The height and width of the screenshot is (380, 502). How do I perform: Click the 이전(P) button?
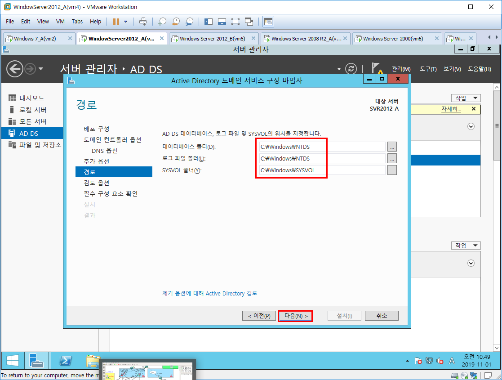click(x=259, y=316)
